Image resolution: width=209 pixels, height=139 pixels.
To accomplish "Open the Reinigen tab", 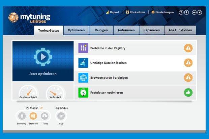I will (x=101, y=30).
